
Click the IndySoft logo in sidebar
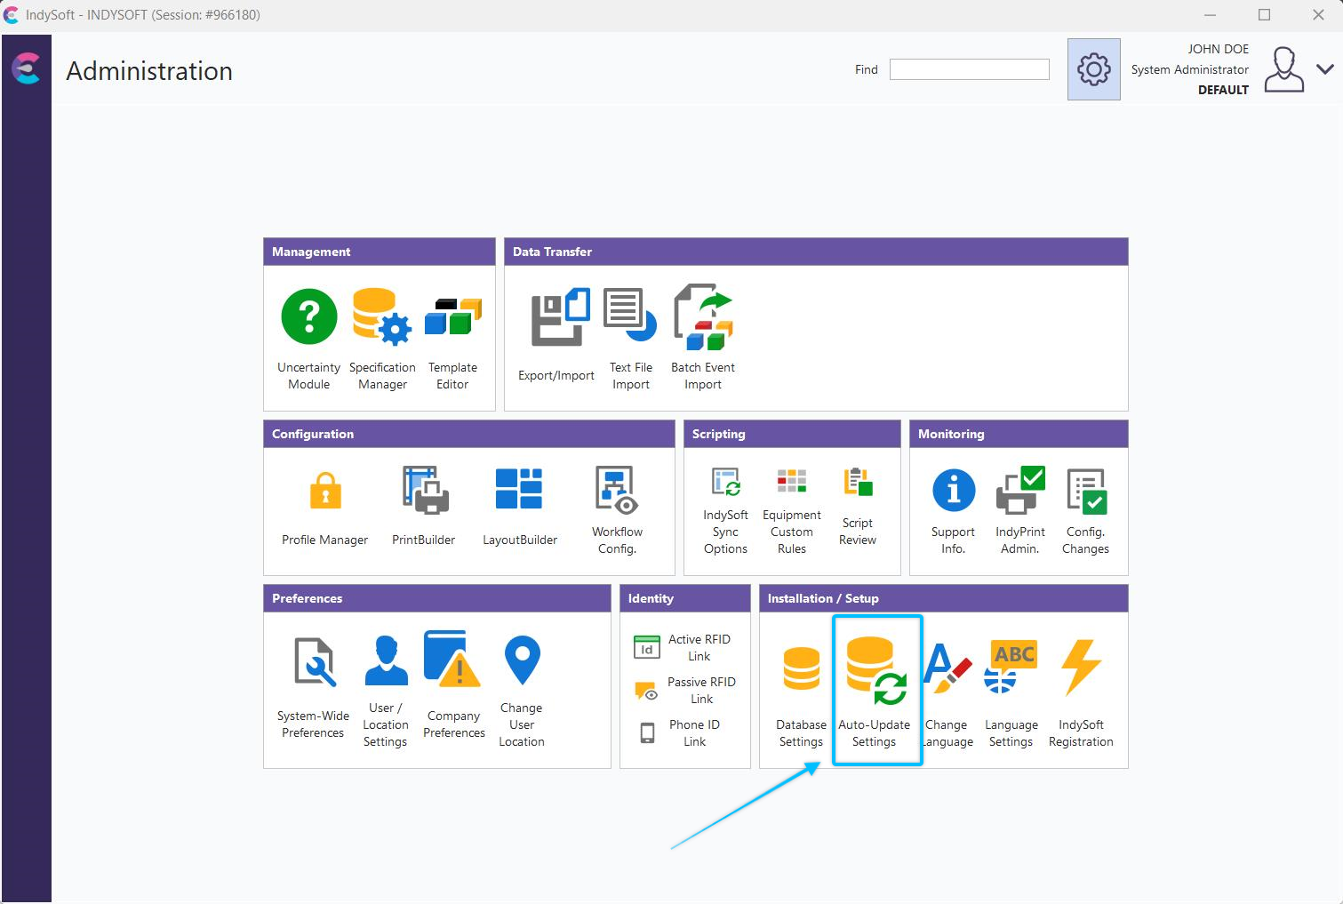[27, 68]
